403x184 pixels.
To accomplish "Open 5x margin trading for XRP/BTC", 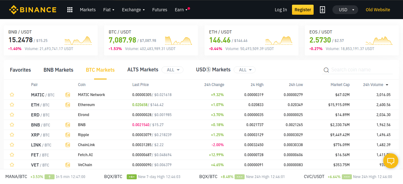I will coord(68,135).
